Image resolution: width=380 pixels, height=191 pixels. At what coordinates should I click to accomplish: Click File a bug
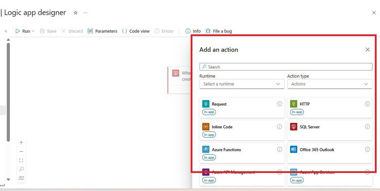click(x=219, y=31)
